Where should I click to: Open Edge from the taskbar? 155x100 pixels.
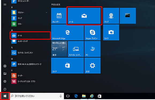point(76,96)
